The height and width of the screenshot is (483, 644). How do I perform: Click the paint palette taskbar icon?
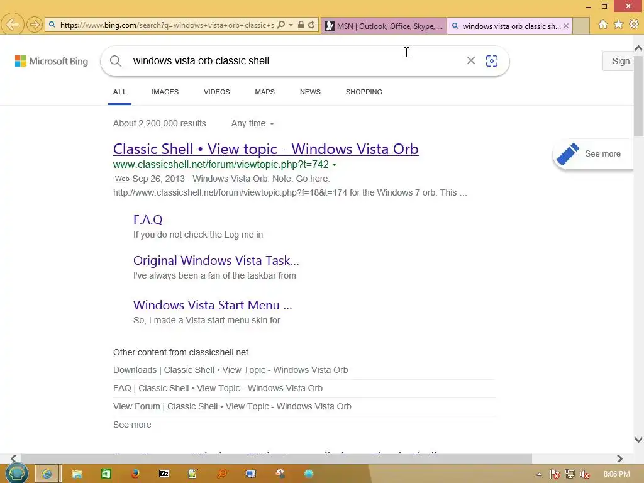pos(280,474)
